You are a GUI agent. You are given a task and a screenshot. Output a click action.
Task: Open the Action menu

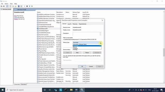coord(6,4)
